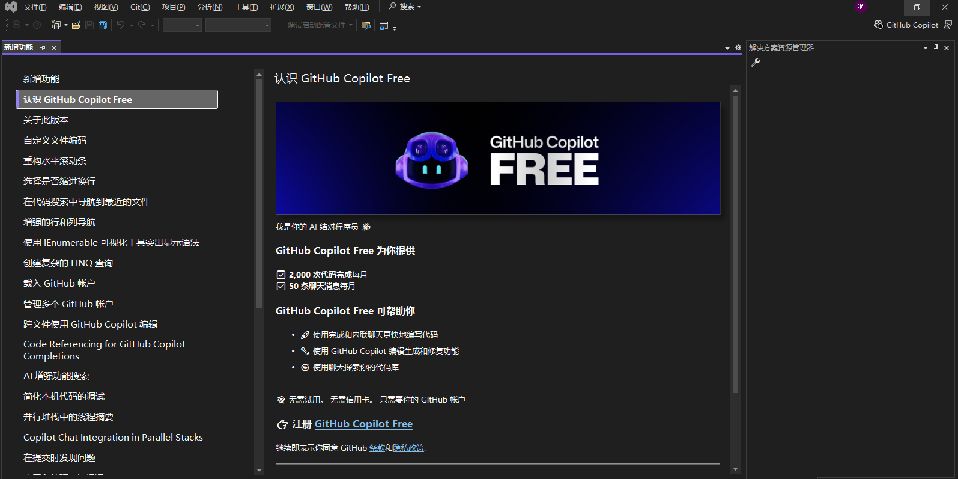Click the wrench icon in Solution Explorer

pyautogui.click(x=756, y=62)
